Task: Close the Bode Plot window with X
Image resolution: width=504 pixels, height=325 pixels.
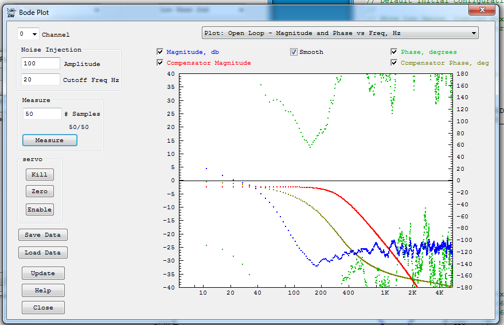Action: coord(482,10)
